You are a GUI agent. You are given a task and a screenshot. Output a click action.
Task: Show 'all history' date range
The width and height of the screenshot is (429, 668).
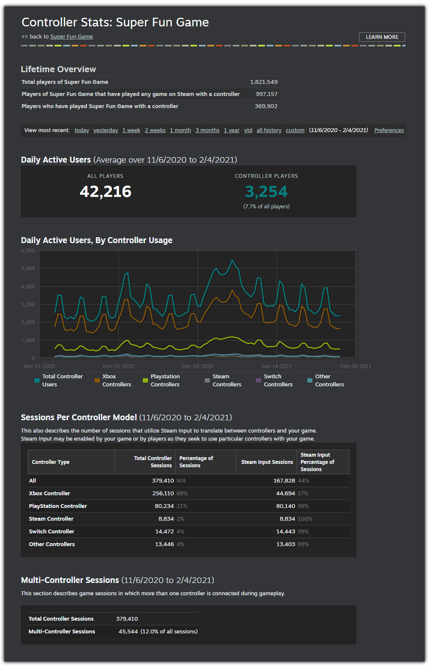coord(269,130)
